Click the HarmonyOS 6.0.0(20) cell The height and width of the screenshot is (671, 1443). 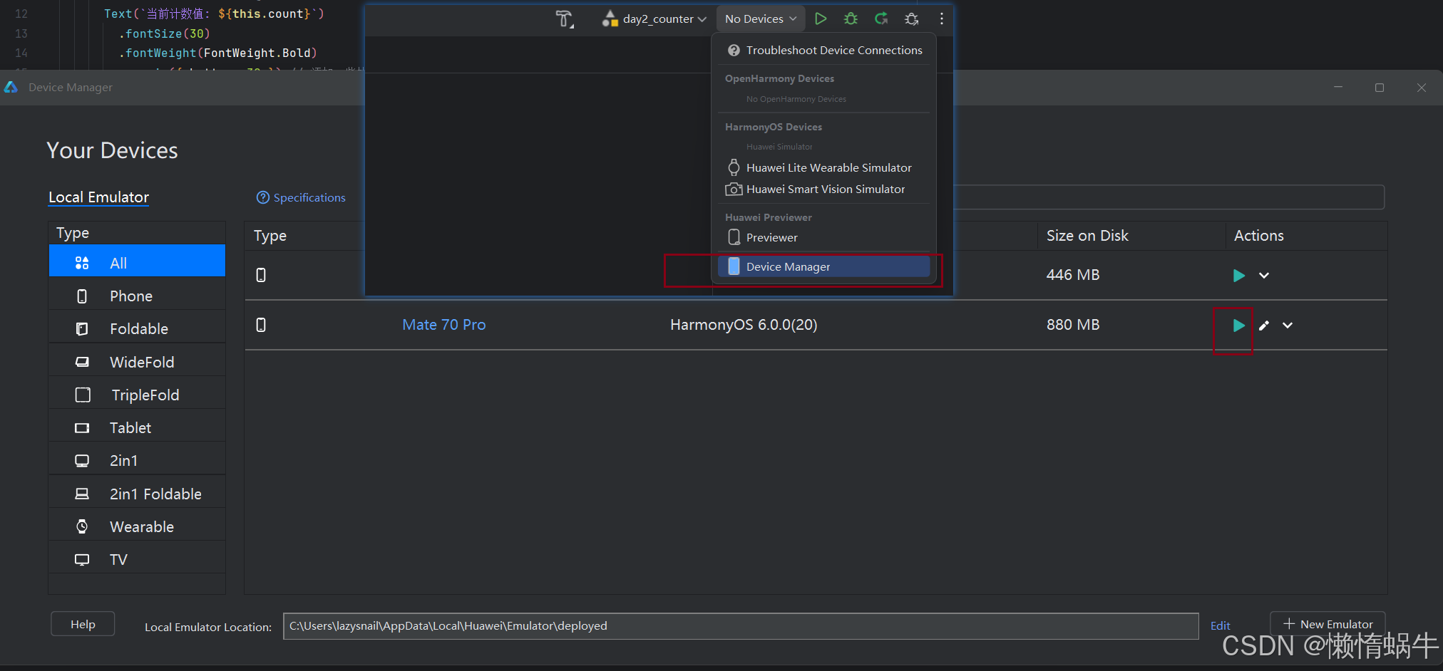(x=744, y=325)
